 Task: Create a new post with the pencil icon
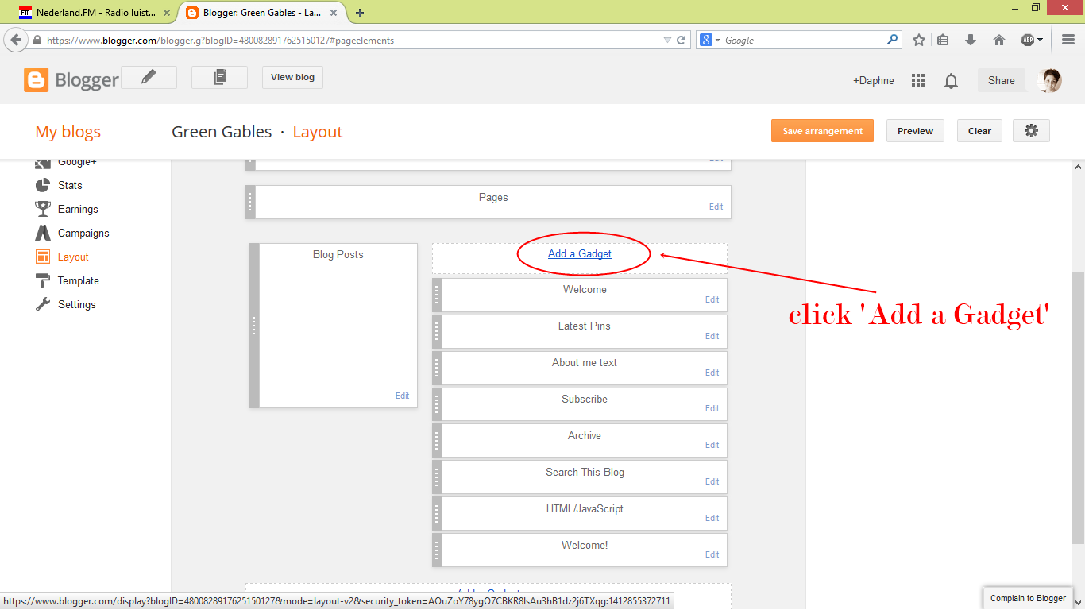149,77
